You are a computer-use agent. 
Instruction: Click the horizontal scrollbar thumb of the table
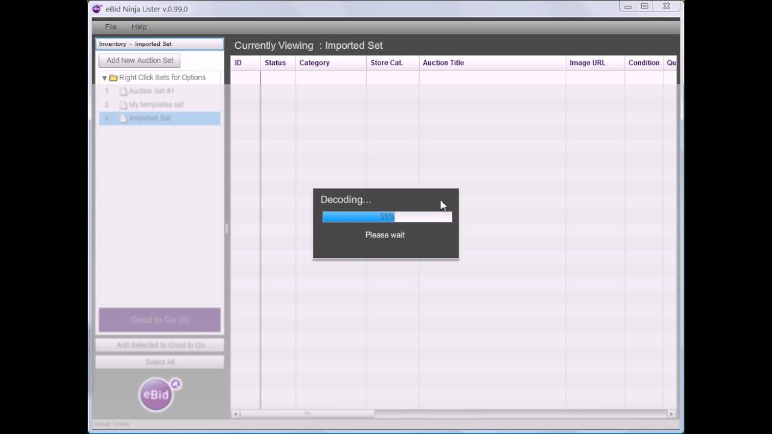click(308, 414)
